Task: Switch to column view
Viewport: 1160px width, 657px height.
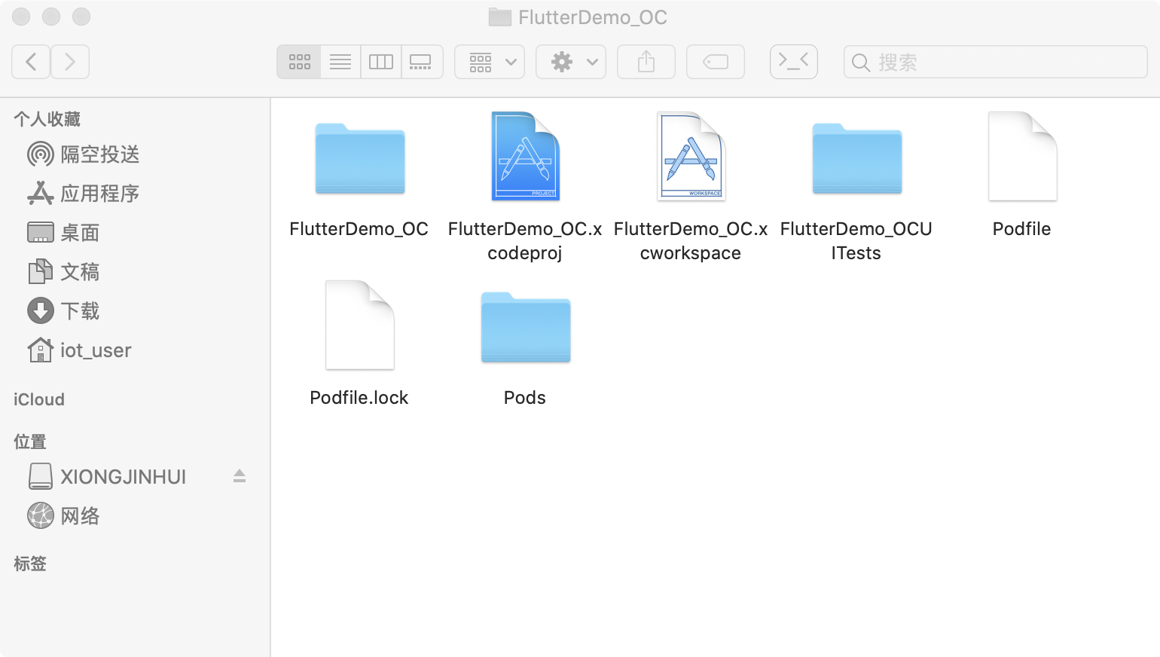Action: coord(381,62)
